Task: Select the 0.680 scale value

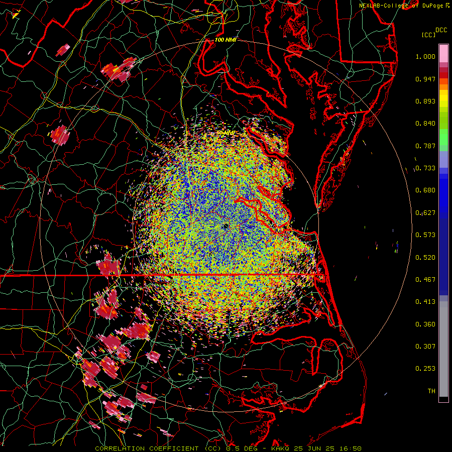Action: click(425, 190)
